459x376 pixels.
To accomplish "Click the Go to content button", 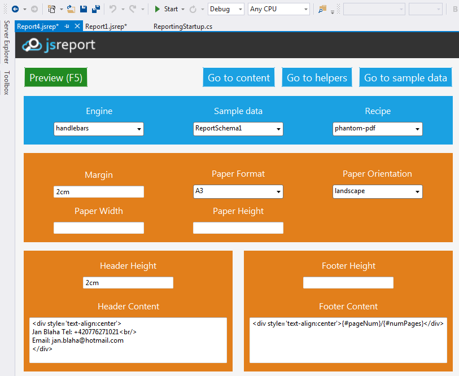I will coord(239,77).
